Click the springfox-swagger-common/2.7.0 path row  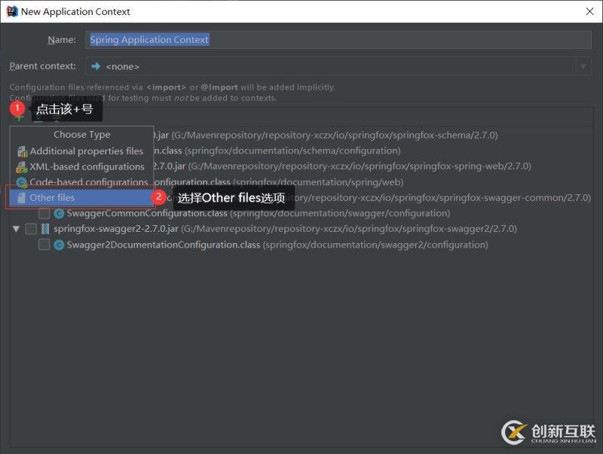point(443,198)
